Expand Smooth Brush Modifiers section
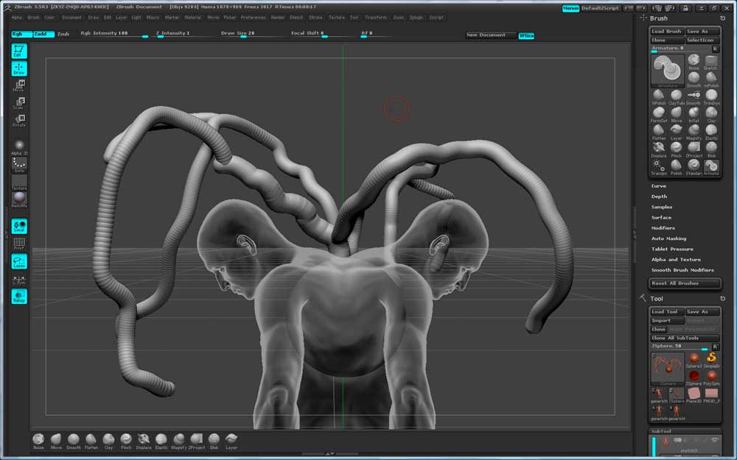 point(682,270)
